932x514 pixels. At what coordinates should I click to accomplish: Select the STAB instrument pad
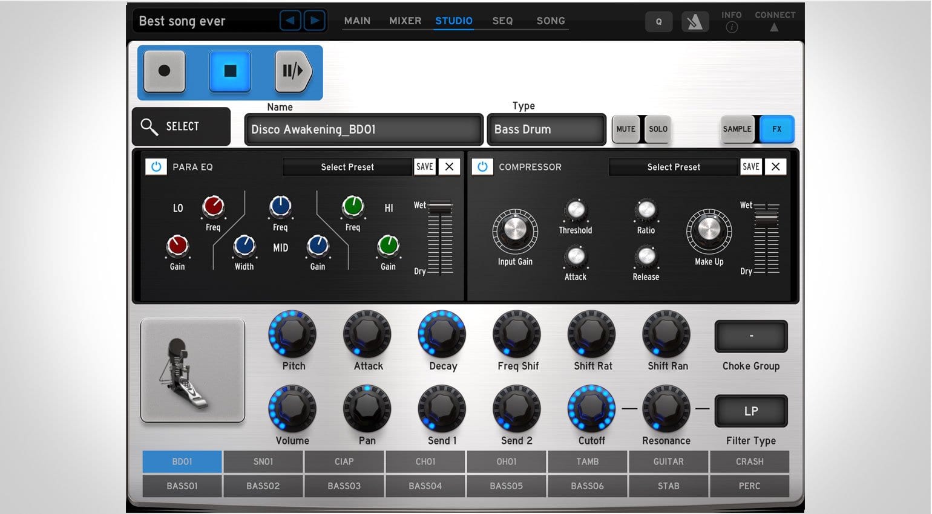coord(669,486)
